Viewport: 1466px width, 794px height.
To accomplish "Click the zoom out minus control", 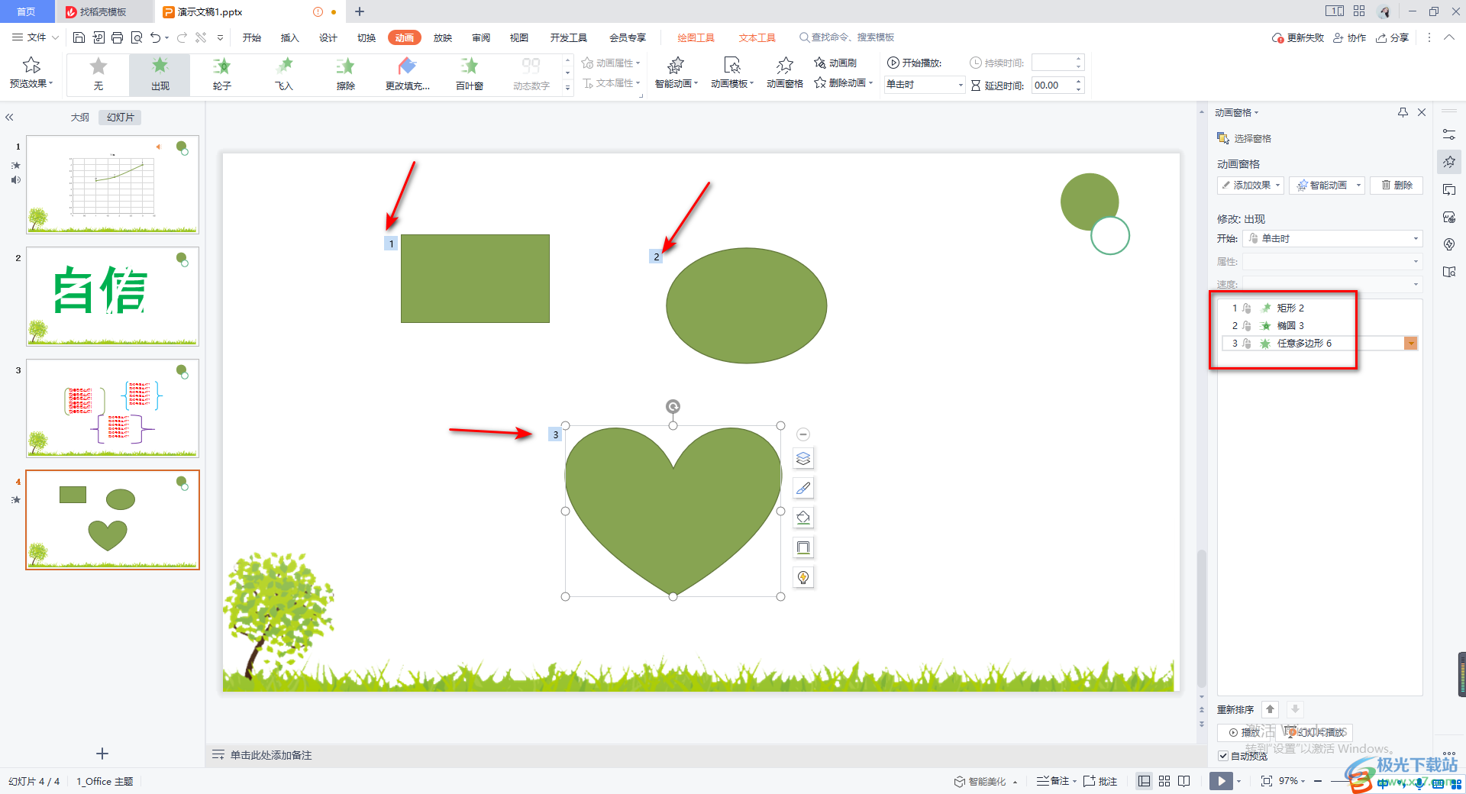I will (x=1318, y=781).
